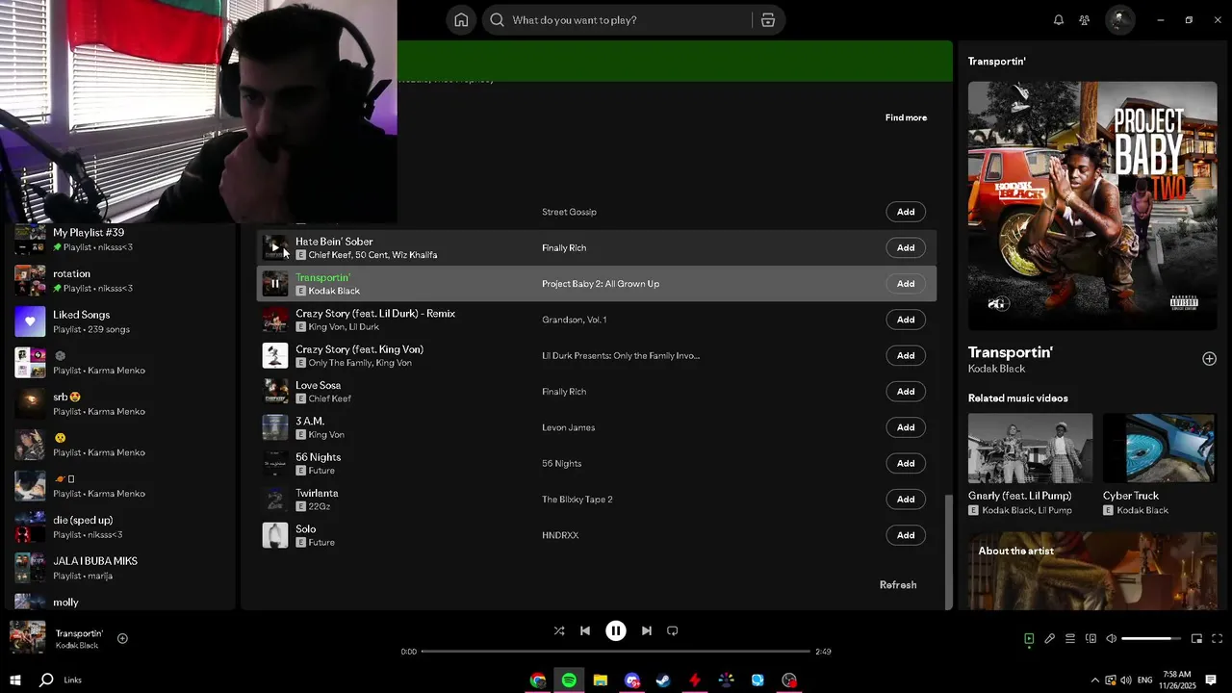Open Google Chrome from the taskbar
This screenshot has width=1232, height=693.
coord(537,680)
